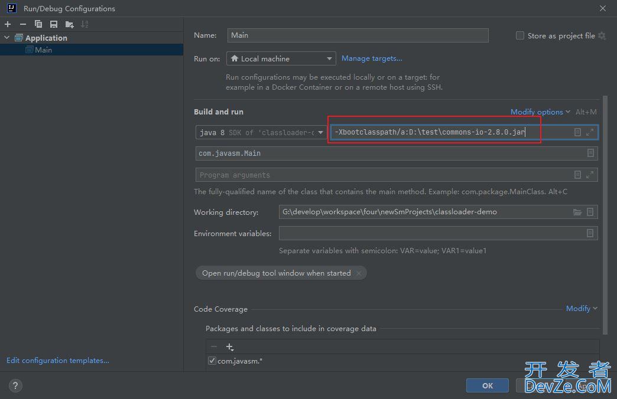The width and height of the screenshot is (617, 399).
Task: Save the configuration using the disk icon
Action: [54, 24]
